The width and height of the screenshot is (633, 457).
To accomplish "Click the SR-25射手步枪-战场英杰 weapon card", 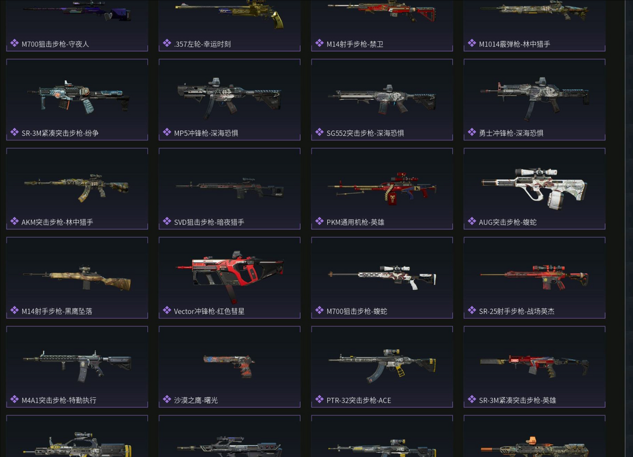I will (x=535, y=278).
